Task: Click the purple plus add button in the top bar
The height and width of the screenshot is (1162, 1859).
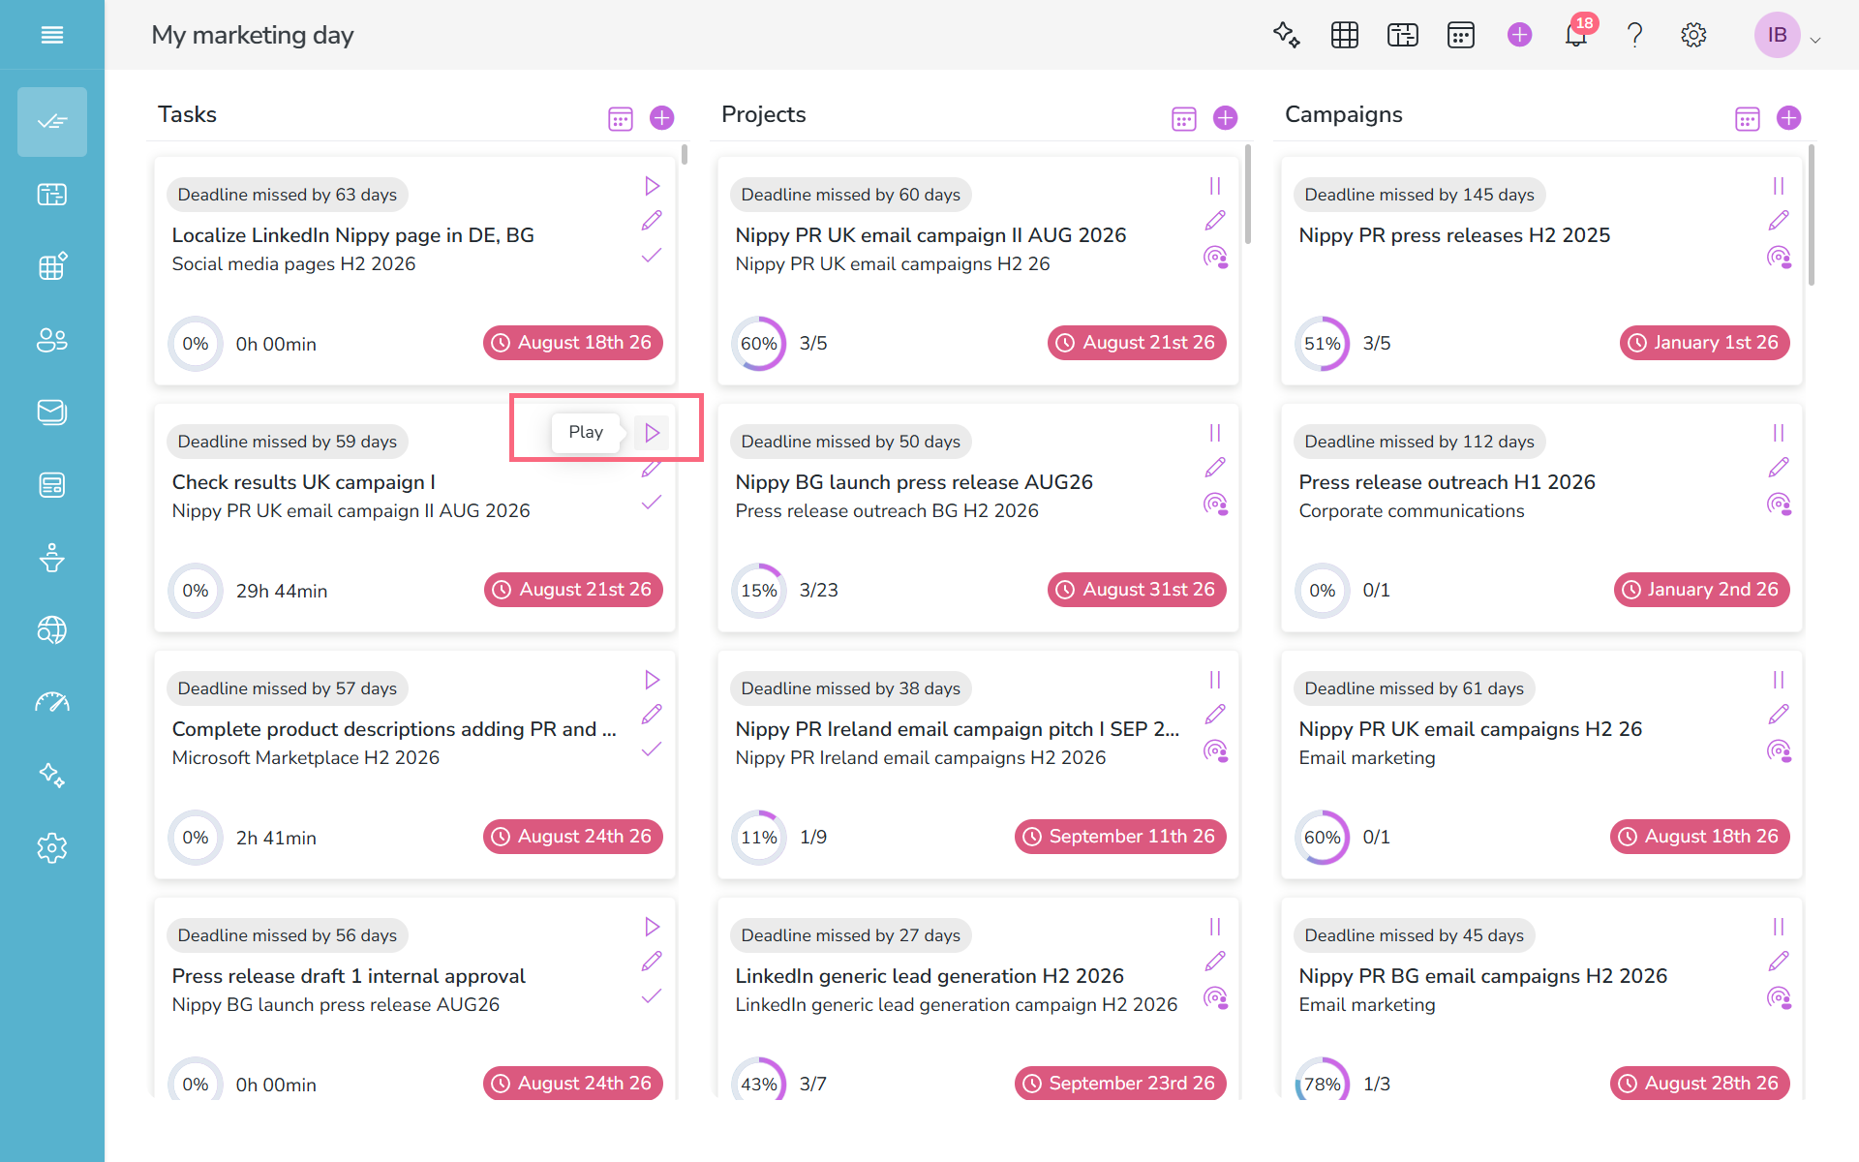Action: (1519, 35)
